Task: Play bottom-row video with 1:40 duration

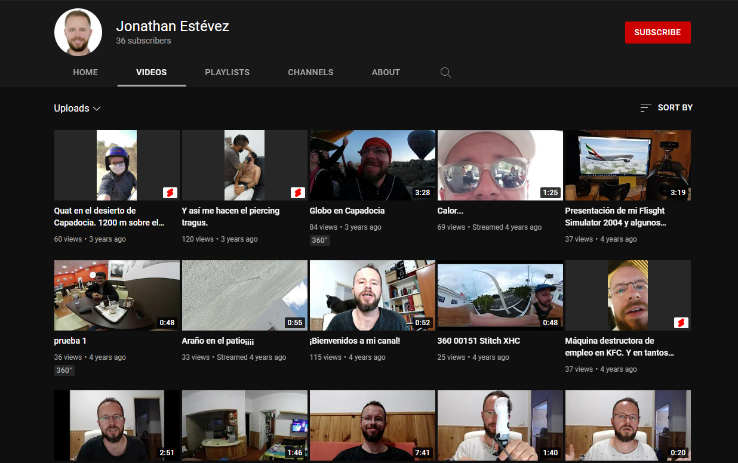Action: pyautogui.click(x=500, y=425)
